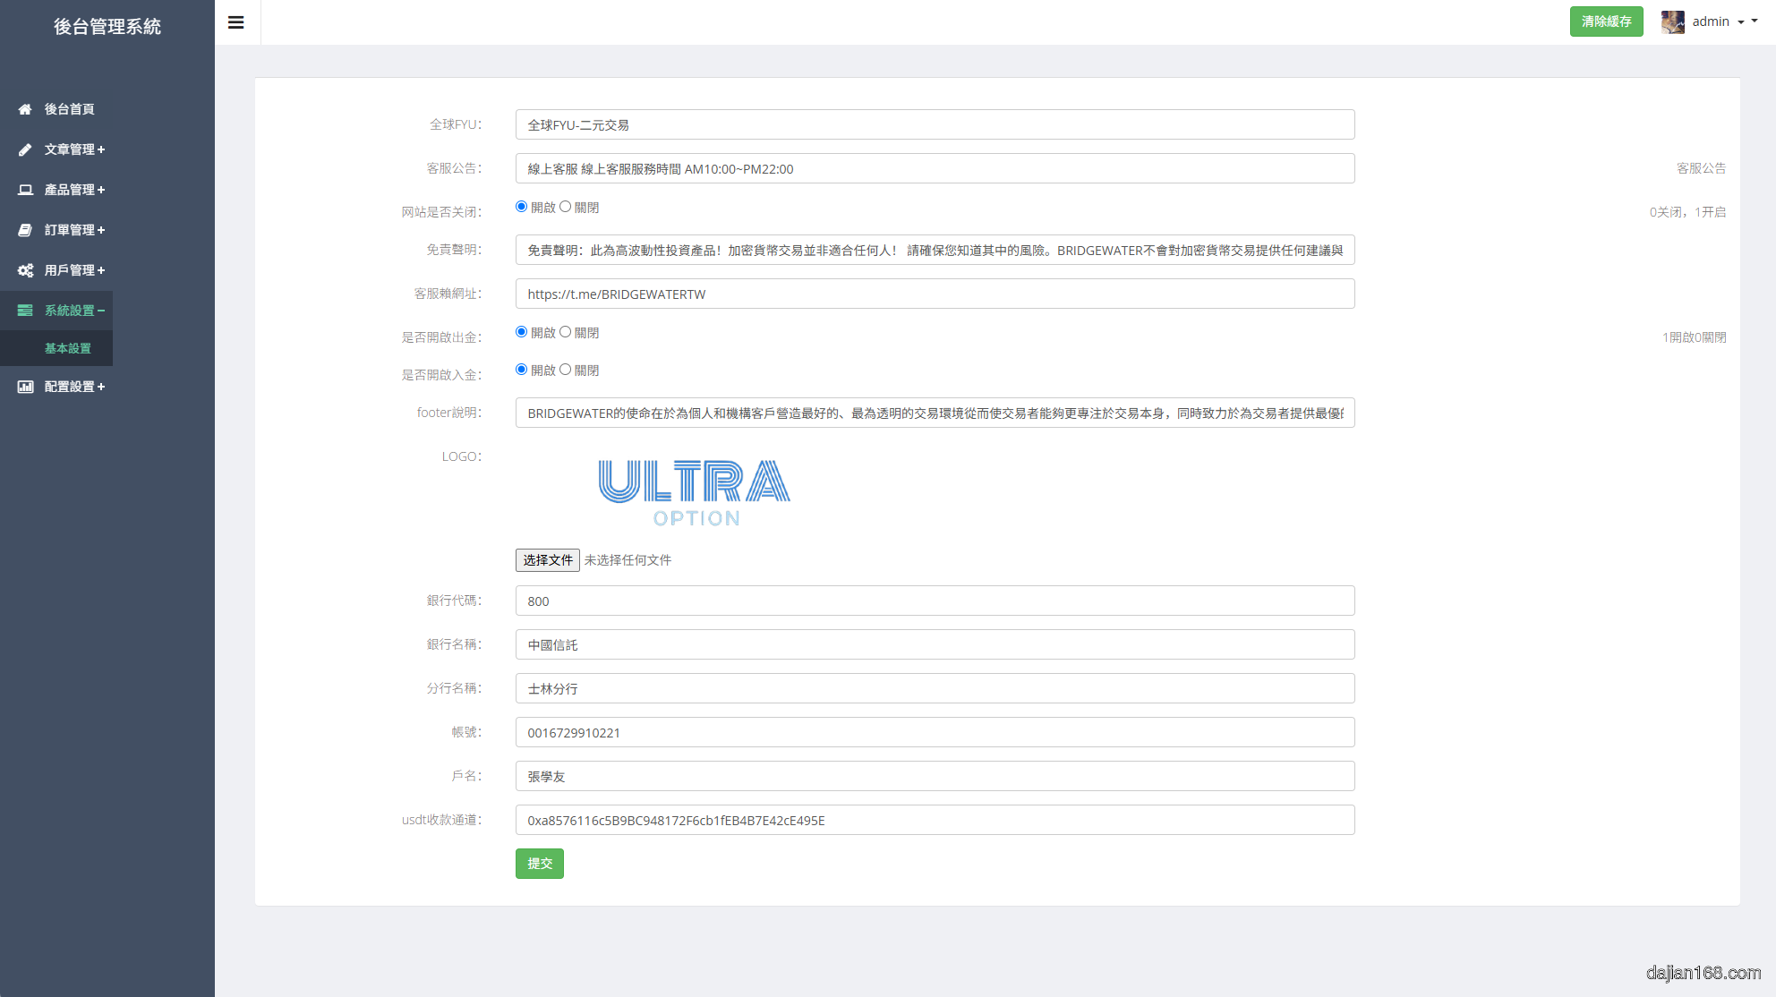
Task: Click the admin avatar picture
Action: (x=1672, y=21)
